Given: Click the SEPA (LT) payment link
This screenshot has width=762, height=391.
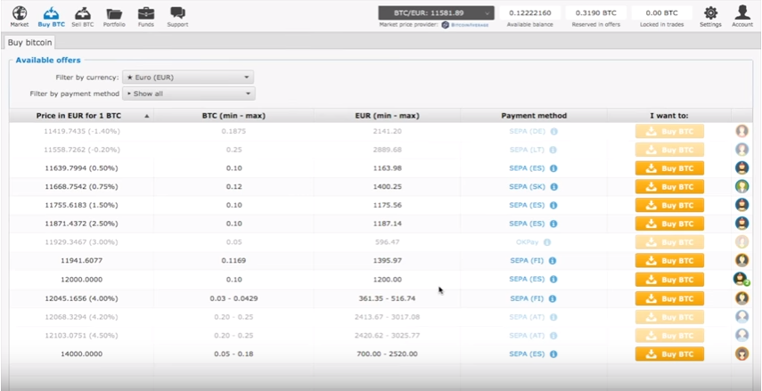Looking at the screenshot, I should tap(527, 151).
